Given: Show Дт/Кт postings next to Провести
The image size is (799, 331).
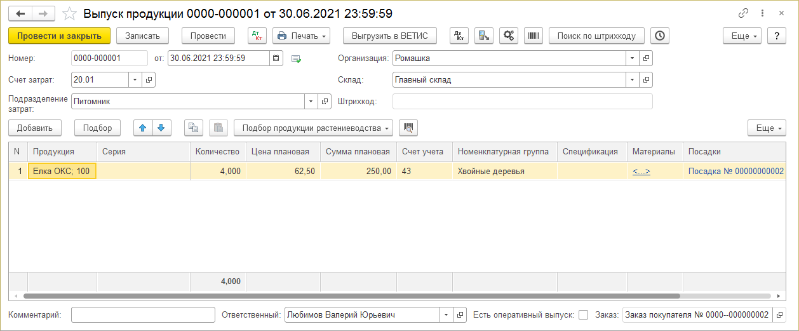Looking at the screenshot, I should click(257, 36).
